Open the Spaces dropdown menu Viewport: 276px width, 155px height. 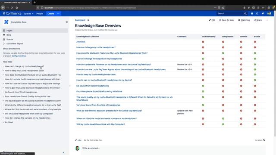coord(29,13)
